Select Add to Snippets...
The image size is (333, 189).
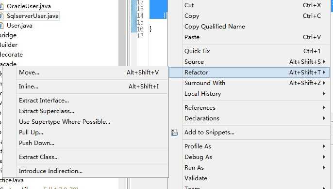click(x=250, y=132)
